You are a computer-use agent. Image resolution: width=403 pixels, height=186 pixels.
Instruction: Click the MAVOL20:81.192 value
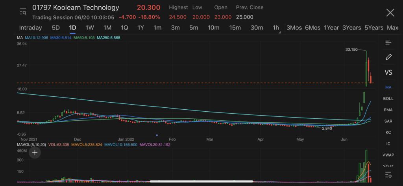coord(155,145)
